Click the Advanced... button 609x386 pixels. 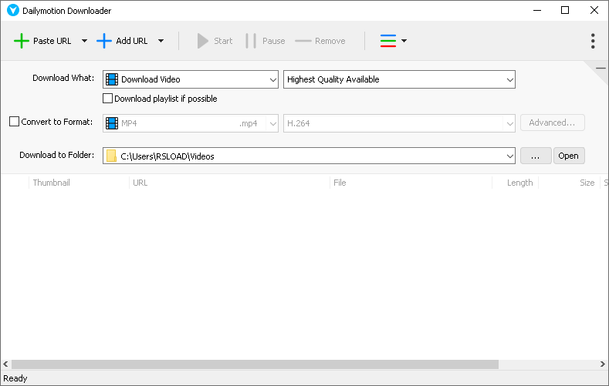point(553,123)
